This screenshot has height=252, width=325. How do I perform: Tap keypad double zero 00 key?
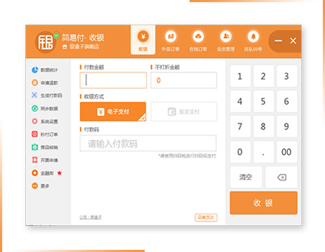click(287, 152)
